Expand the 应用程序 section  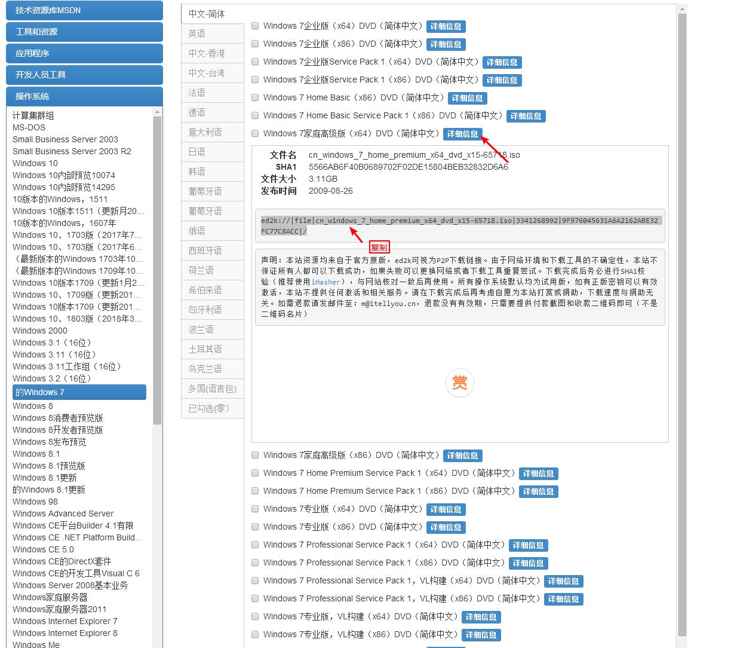84,53
